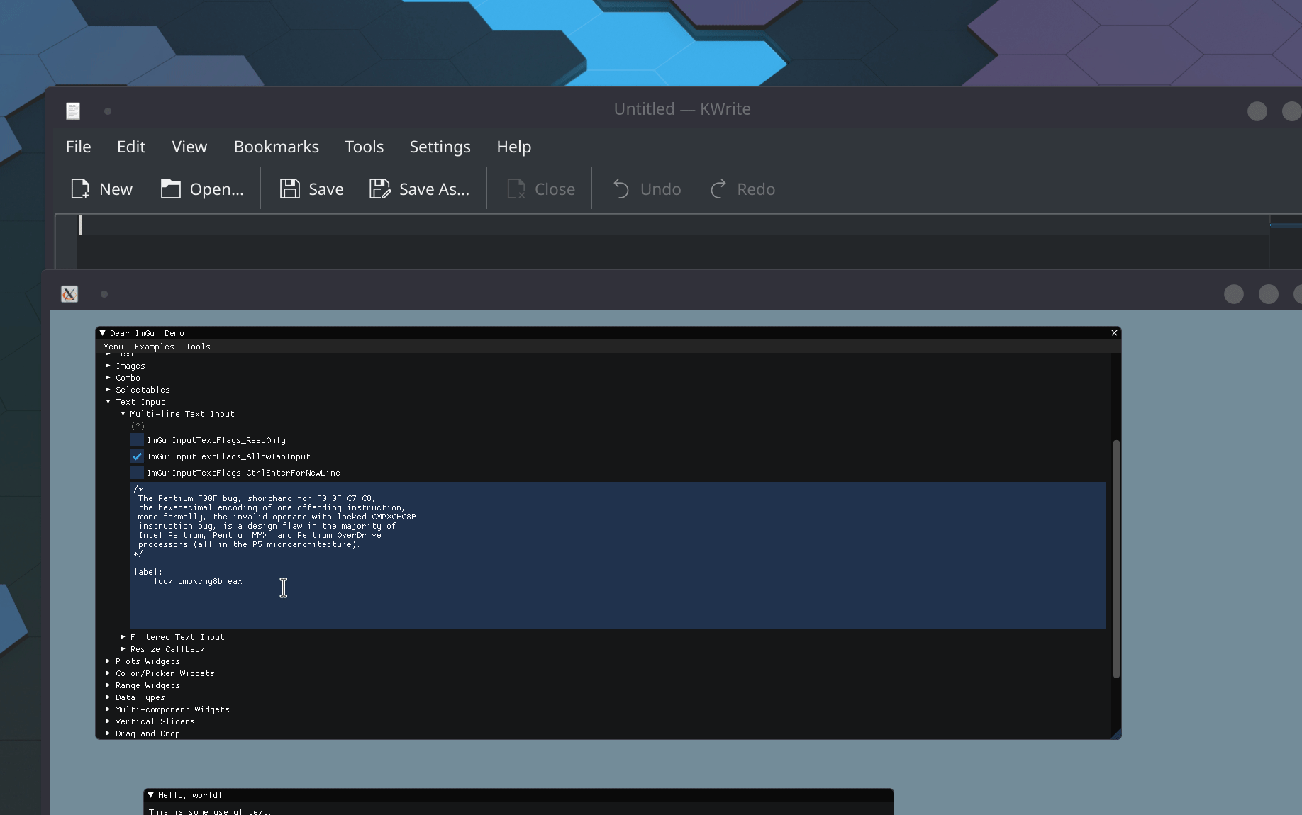Expand Resize Callback node
Screen dimensions: 1302x815
click(x=123, y=649)
